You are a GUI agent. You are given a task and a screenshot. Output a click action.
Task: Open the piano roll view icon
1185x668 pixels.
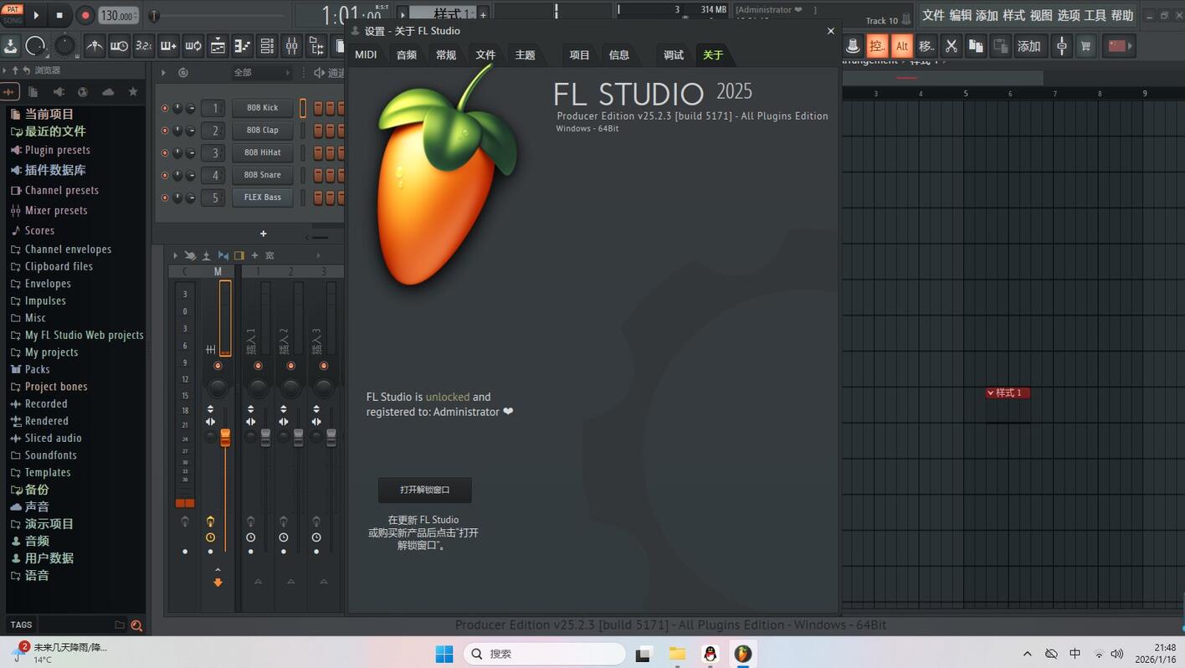[x=242, y=46]
